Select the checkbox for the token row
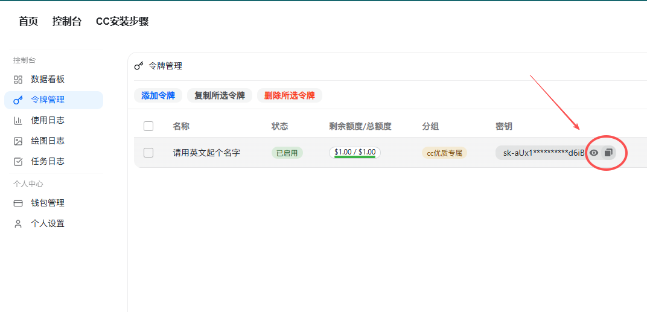 tap(148, 153)
